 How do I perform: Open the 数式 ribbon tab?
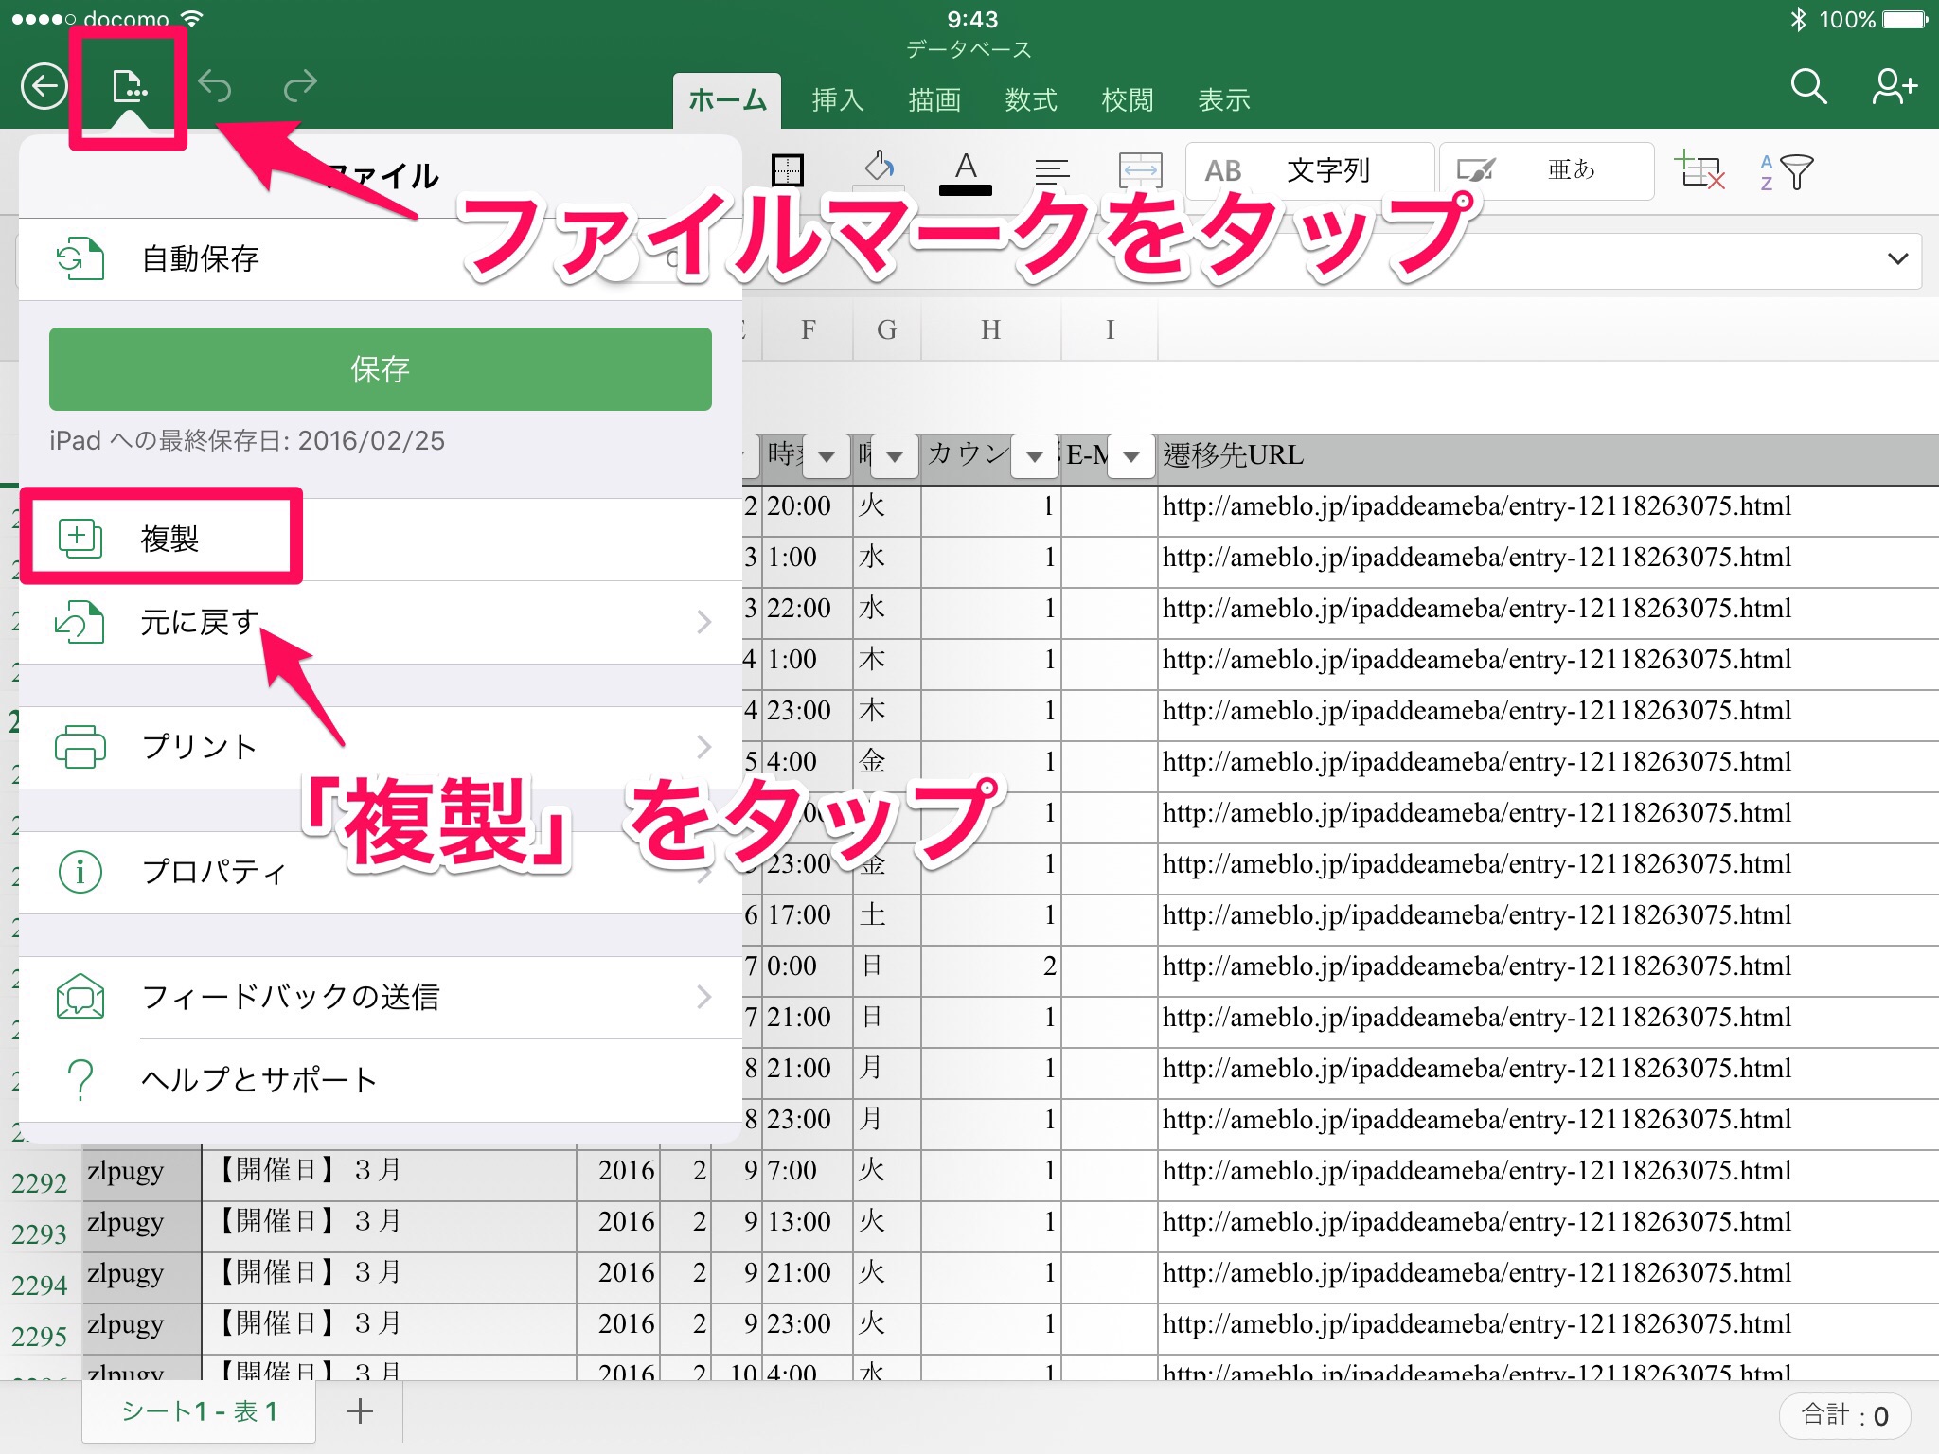click(x=1031, y=100)
